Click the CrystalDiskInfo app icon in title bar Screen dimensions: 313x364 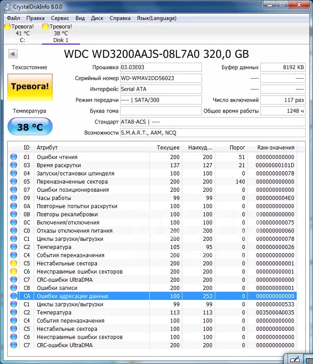coord(6,6)
